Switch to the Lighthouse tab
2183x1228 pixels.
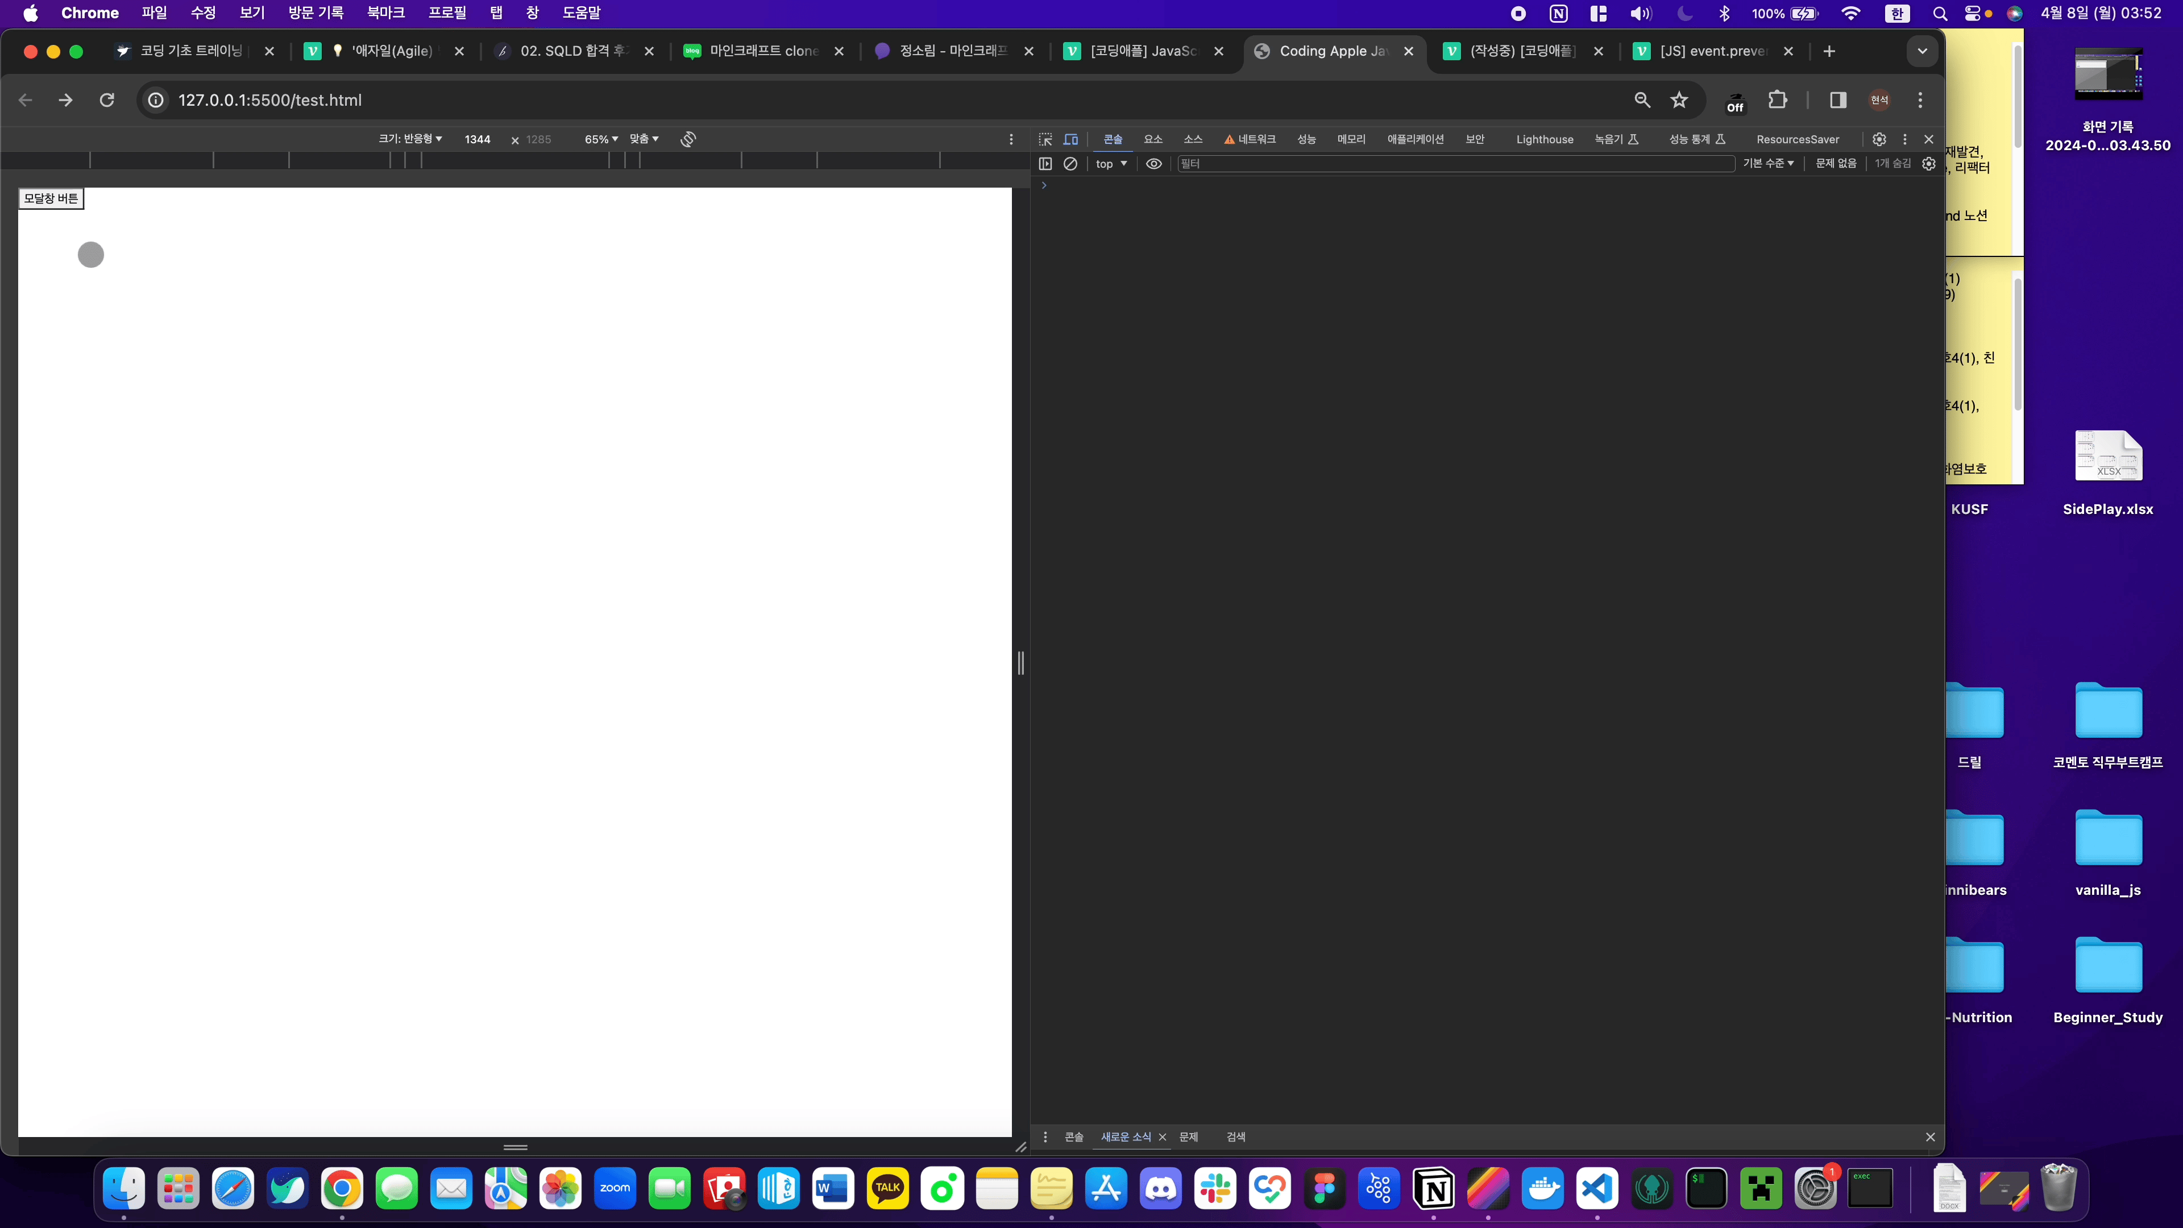(1544, 139)
